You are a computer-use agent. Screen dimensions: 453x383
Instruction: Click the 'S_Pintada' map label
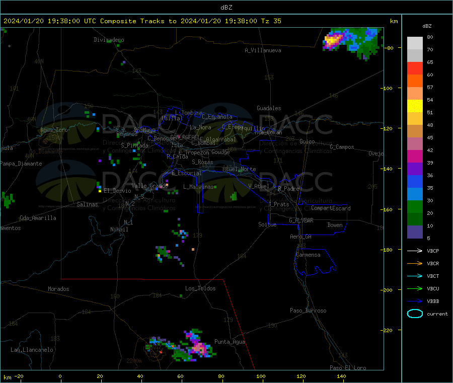(134, 145)
